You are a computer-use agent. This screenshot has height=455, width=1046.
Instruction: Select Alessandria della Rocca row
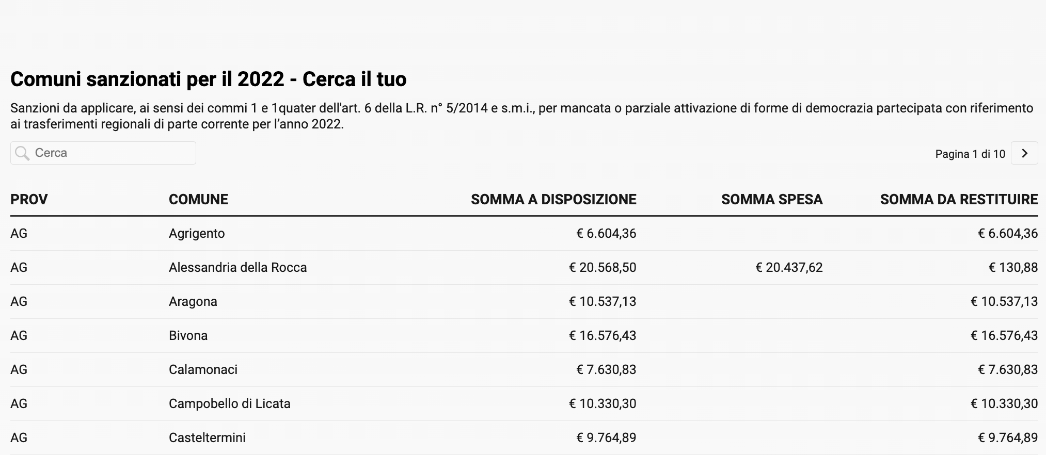tap(524, 268)
